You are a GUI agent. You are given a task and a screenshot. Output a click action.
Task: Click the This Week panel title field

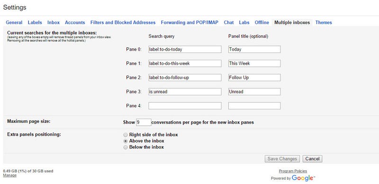(x=254, y=64)
